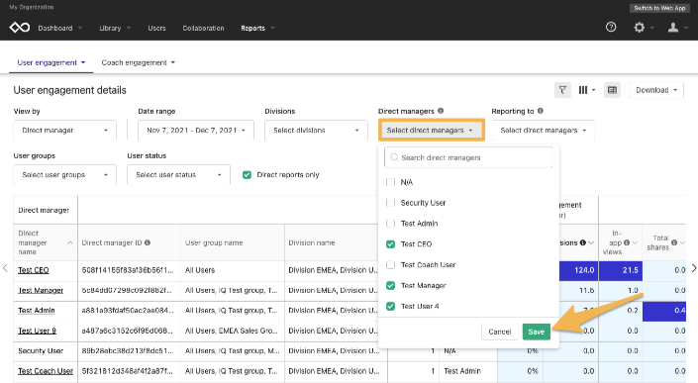This screenshot has height=383, width=698.
Task: Open the Test Manager link in table
Action: (41, 290)
